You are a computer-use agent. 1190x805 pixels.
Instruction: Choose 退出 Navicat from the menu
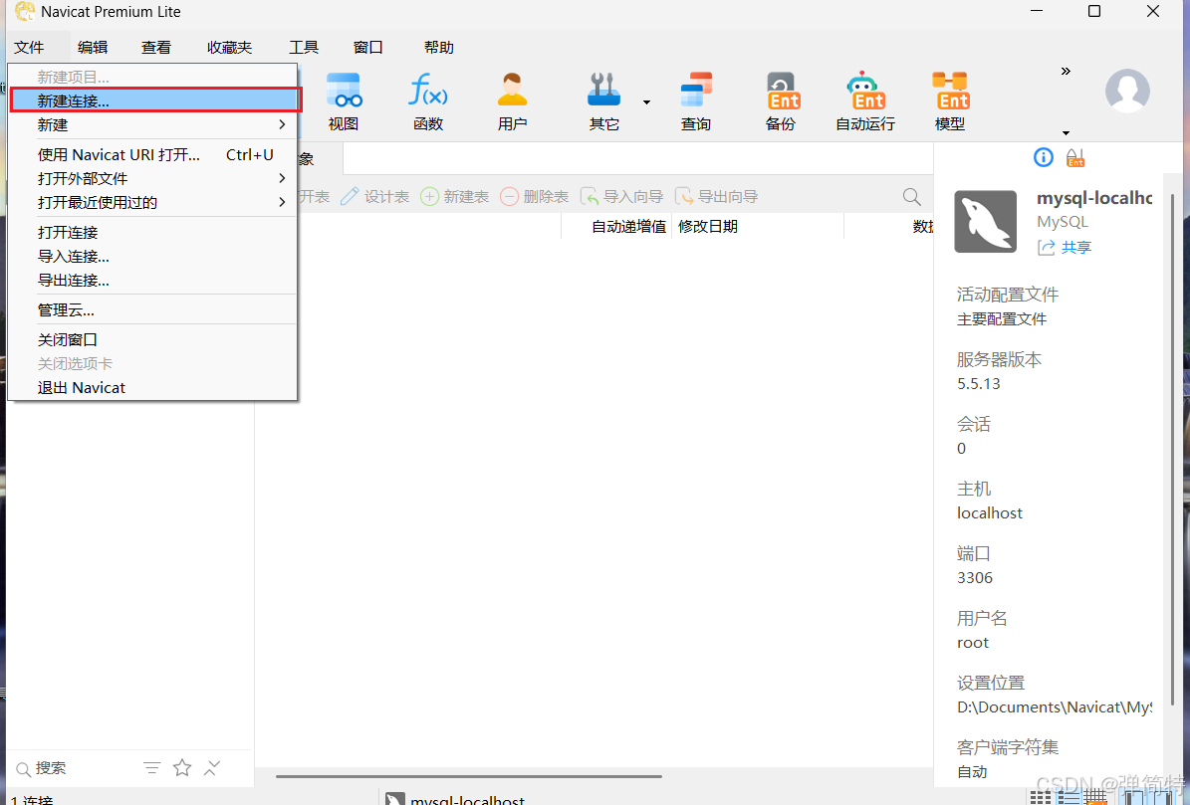[152, 387]
